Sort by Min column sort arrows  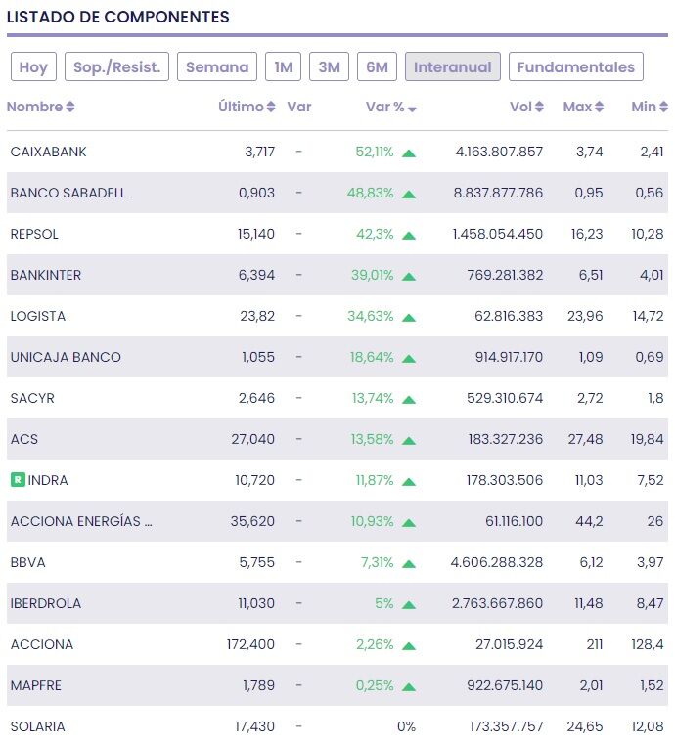coord(662,108)
